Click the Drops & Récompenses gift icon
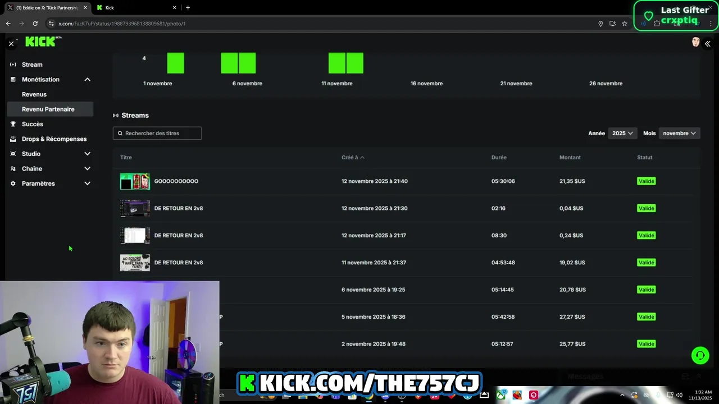The image size is (719, 404). tap(13, 139)
